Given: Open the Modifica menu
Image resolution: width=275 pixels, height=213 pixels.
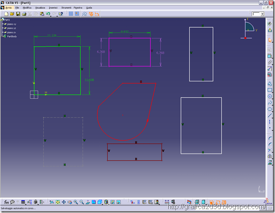Looking at the screenshot, I should 27,7.
